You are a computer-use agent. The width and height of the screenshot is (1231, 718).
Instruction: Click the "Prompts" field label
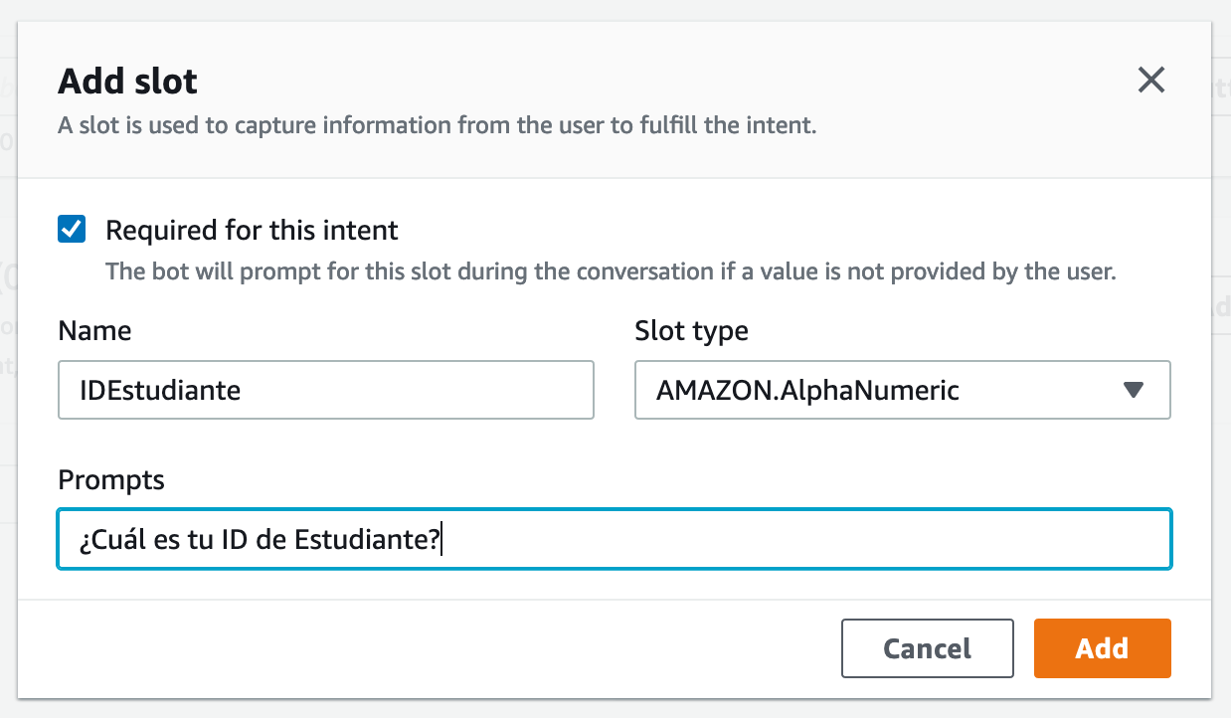coord(111,480)
